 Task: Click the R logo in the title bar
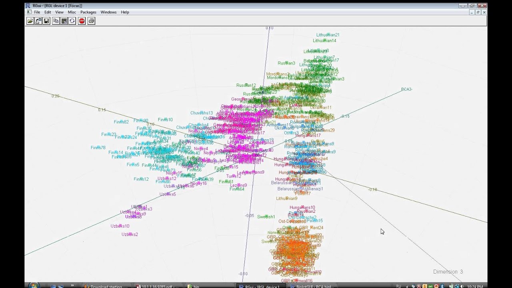(x=28, y=6)
